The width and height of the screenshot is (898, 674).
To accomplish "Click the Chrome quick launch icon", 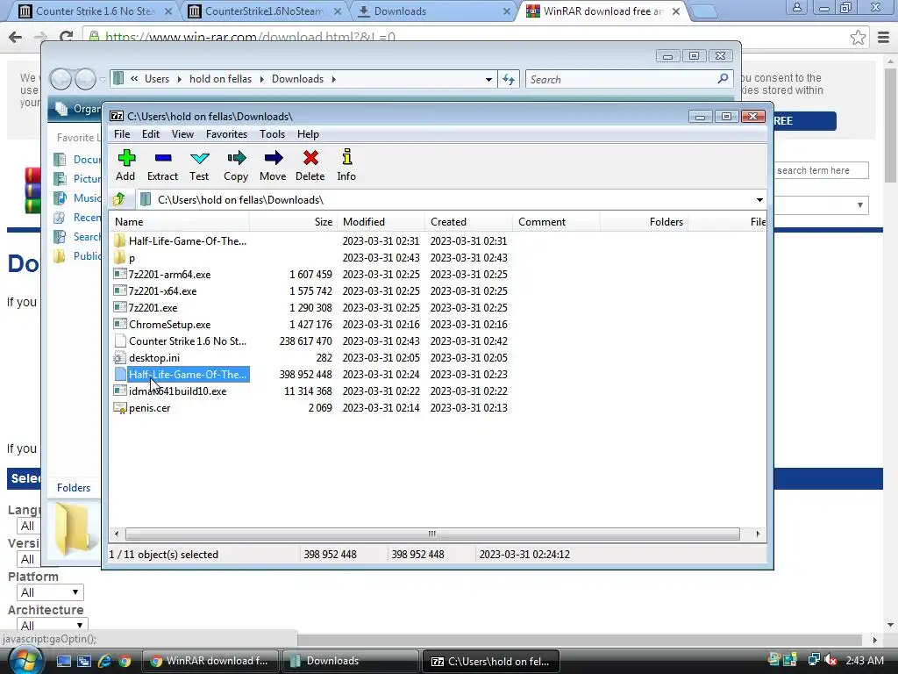I will (125, 661).
